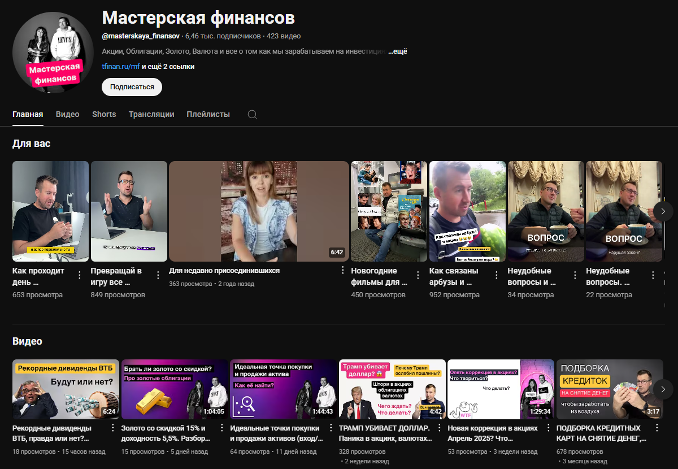Open options for 'Неудобные вопросы и' short
The image size is (678, 469).
(575, 275)
